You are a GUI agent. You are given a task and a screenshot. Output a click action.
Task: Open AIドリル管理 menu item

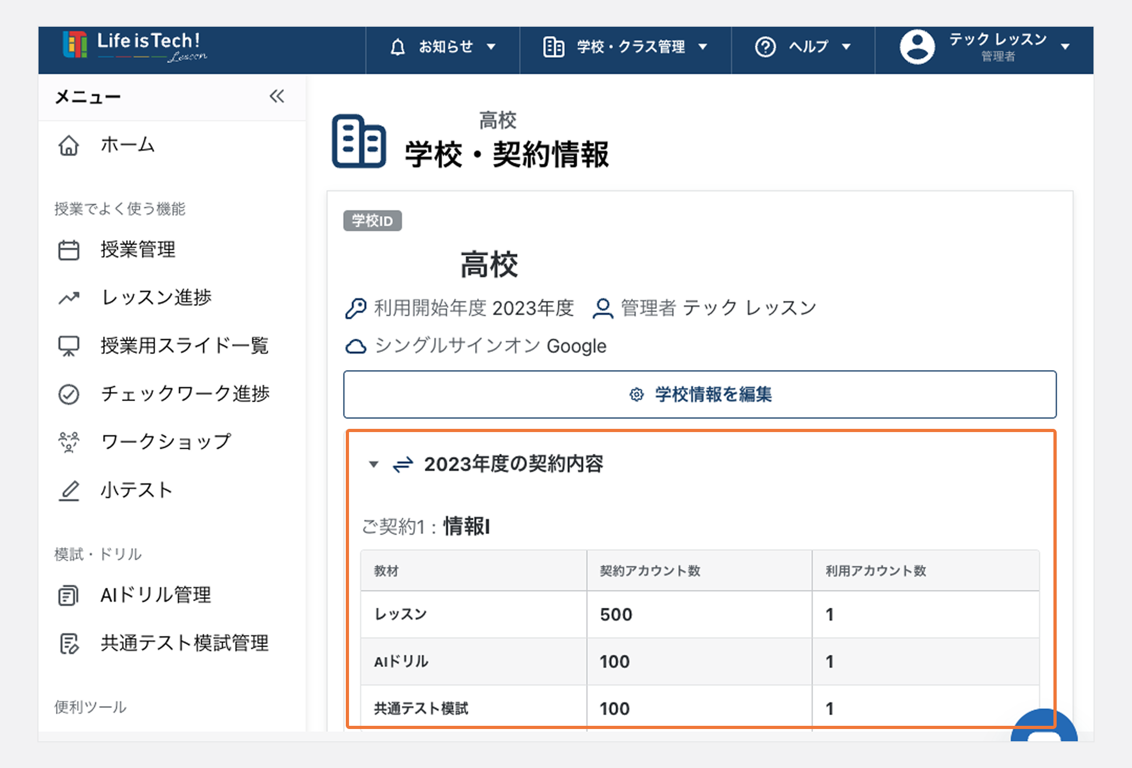(x=156, y=594)
